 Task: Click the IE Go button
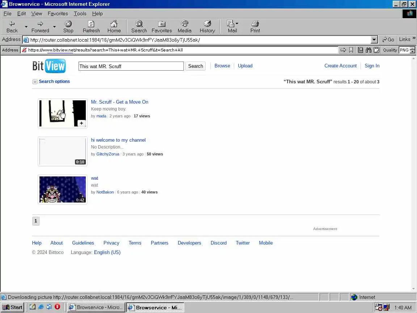pos(388,39)
